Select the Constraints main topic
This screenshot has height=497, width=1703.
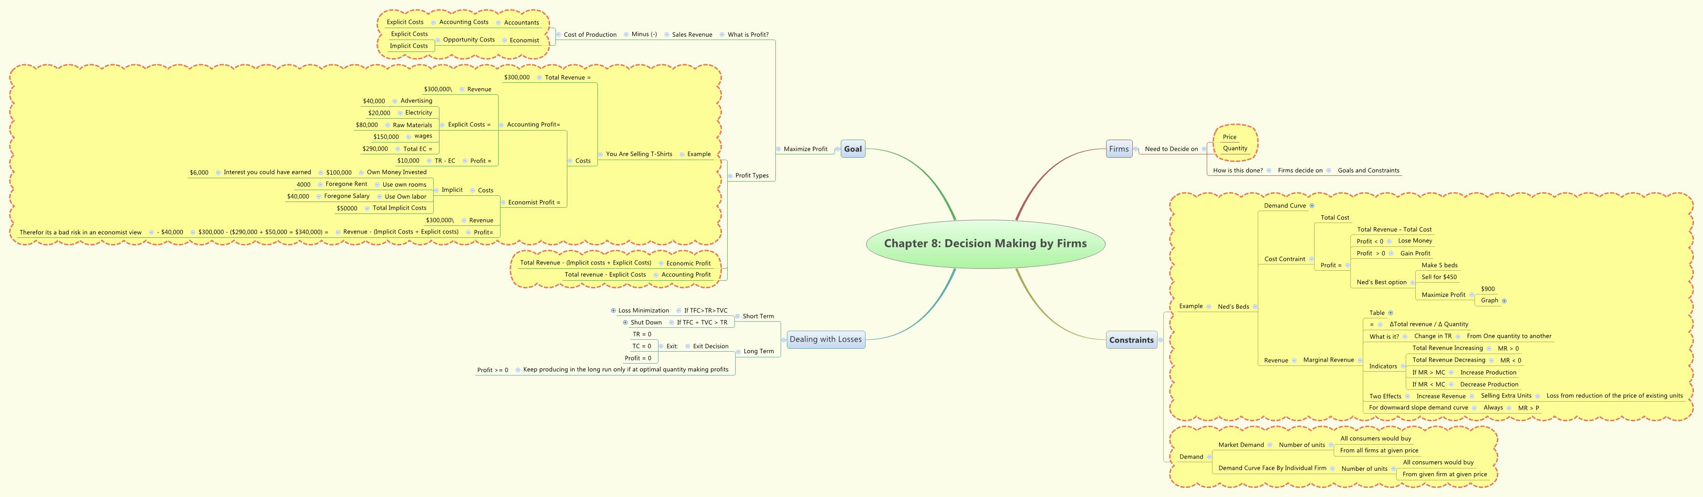pos(1131,341)
